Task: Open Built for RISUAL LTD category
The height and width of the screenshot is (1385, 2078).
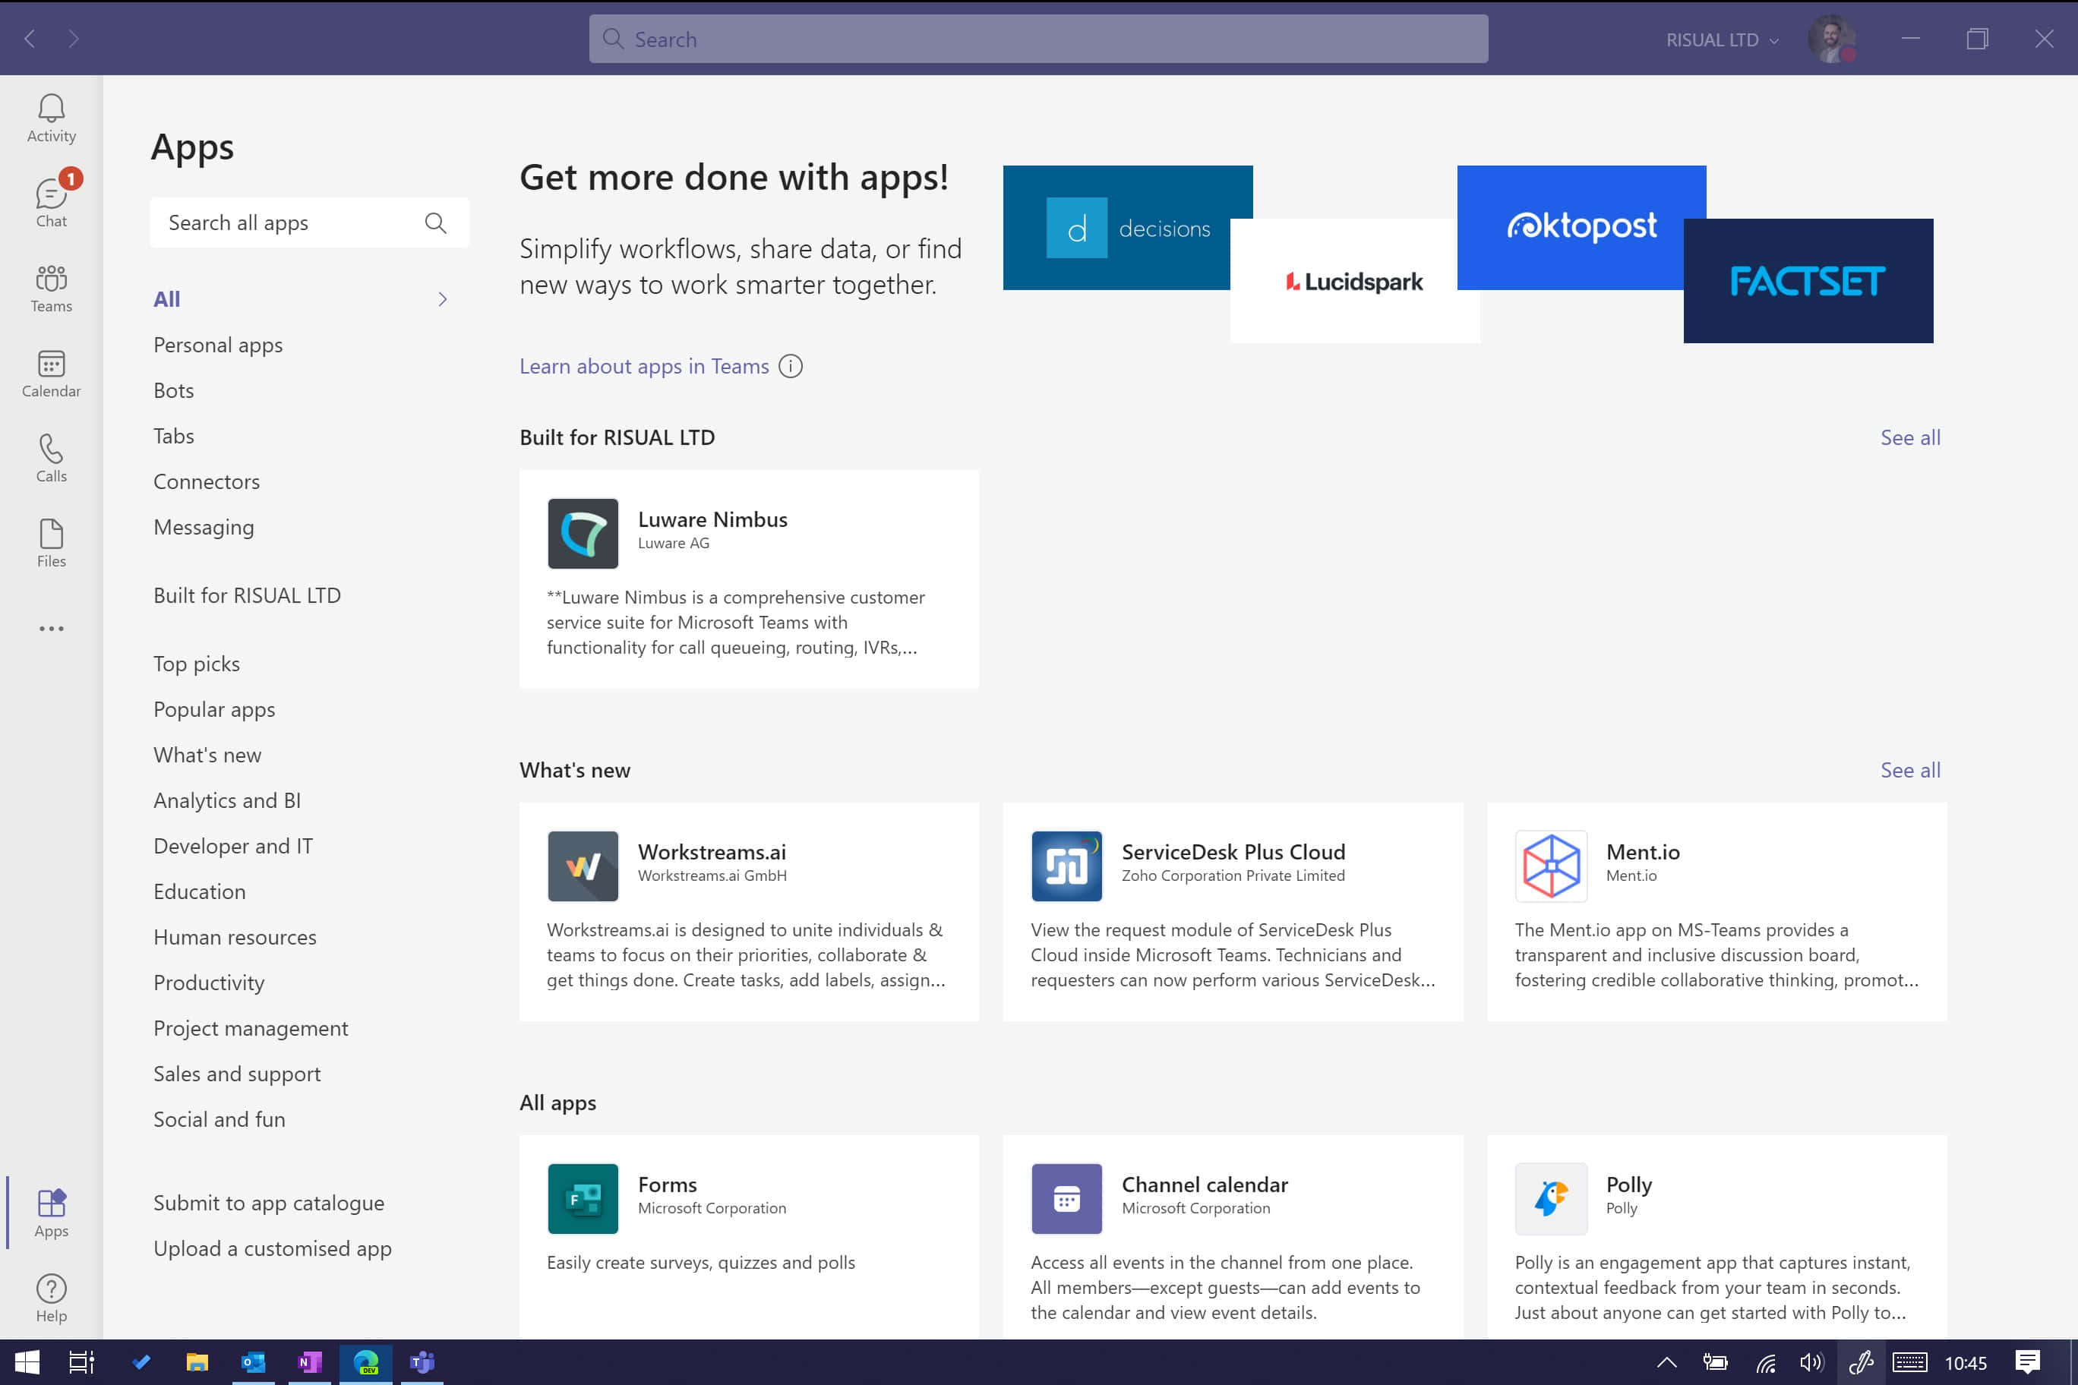Action: [248, 595]
